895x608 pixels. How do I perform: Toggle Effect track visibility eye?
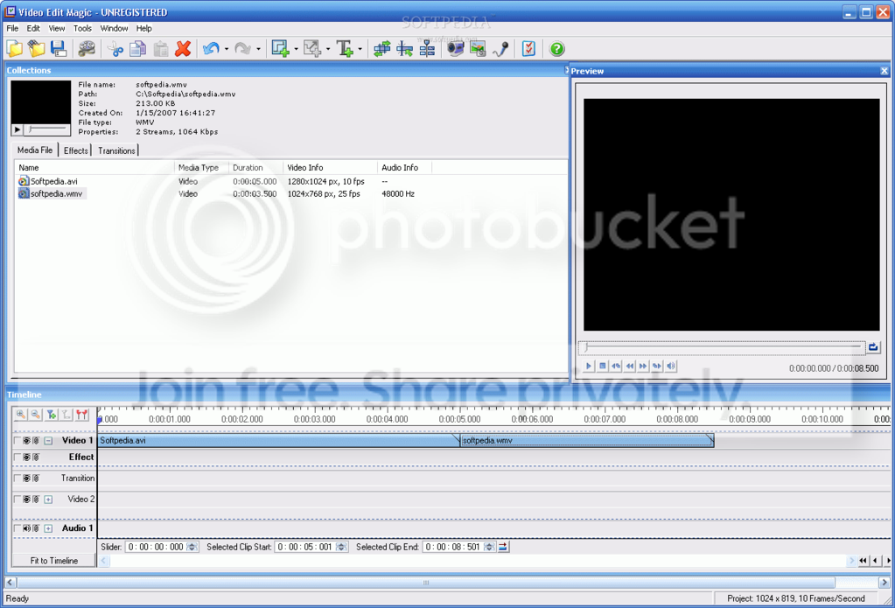[26, 458]
